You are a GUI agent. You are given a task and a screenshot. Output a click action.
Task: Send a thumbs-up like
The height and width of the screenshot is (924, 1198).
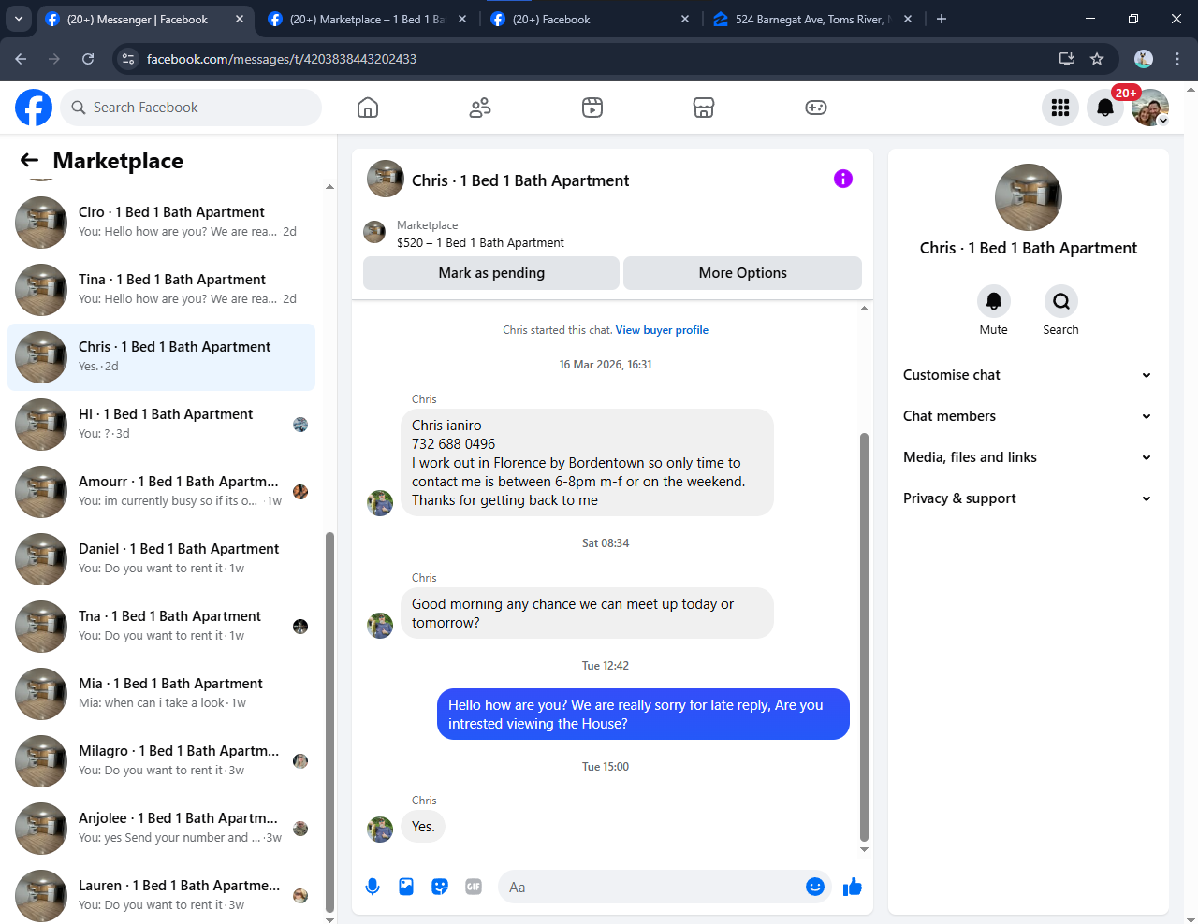(852, 887)
